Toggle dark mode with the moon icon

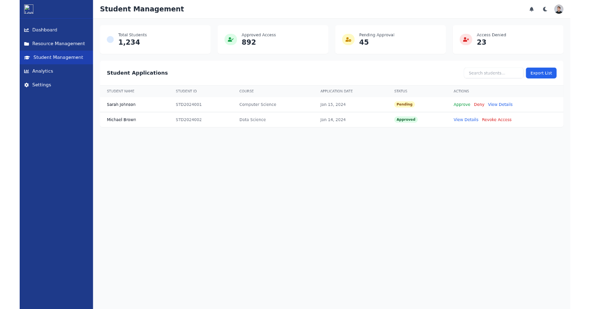(x=545, y=9)
